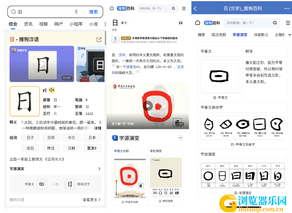Open more options beside 字源演变 heading
The width and height of the screenshot is (292, 213).
point(180,138)
